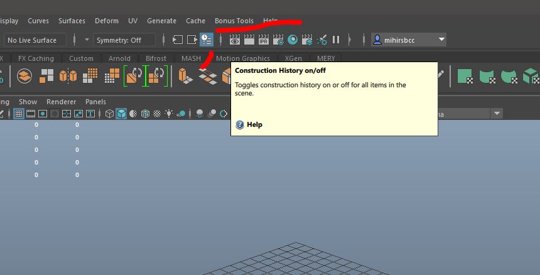Open the Curves menu
Image resolution: width=540 pixels, height=275 pixels.
point(38,21)
